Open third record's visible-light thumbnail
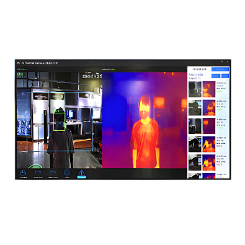This screenshot has height=245, width=245. tap(195, 126)
